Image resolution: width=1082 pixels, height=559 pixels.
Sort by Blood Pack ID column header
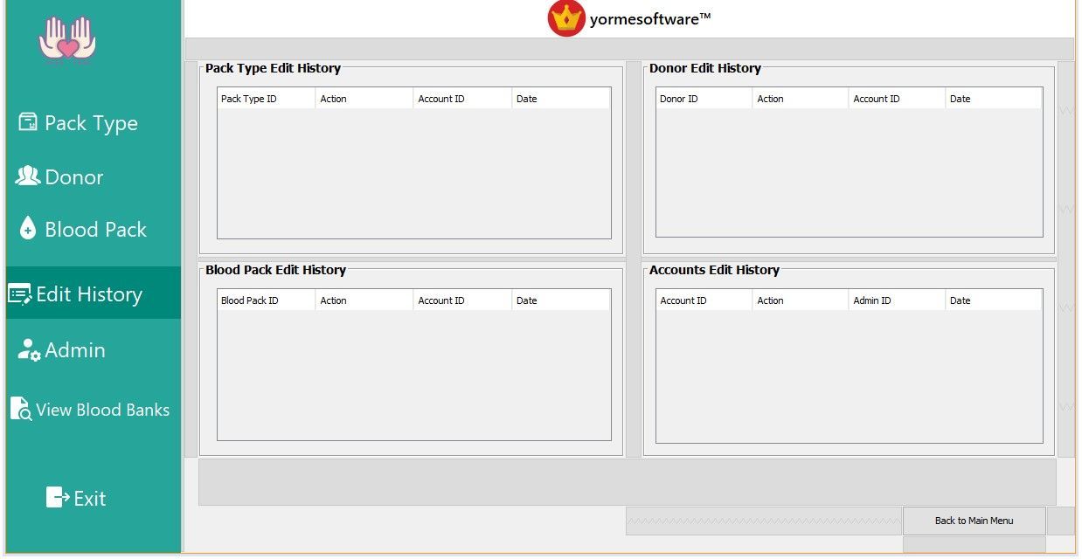(267, 300)
